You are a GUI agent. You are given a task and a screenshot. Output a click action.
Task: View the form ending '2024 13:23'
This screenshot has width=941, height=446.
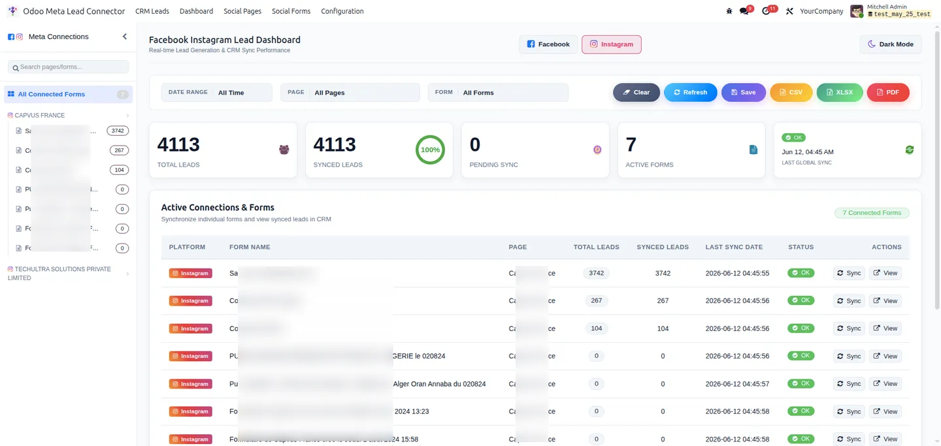click(885, 411)
